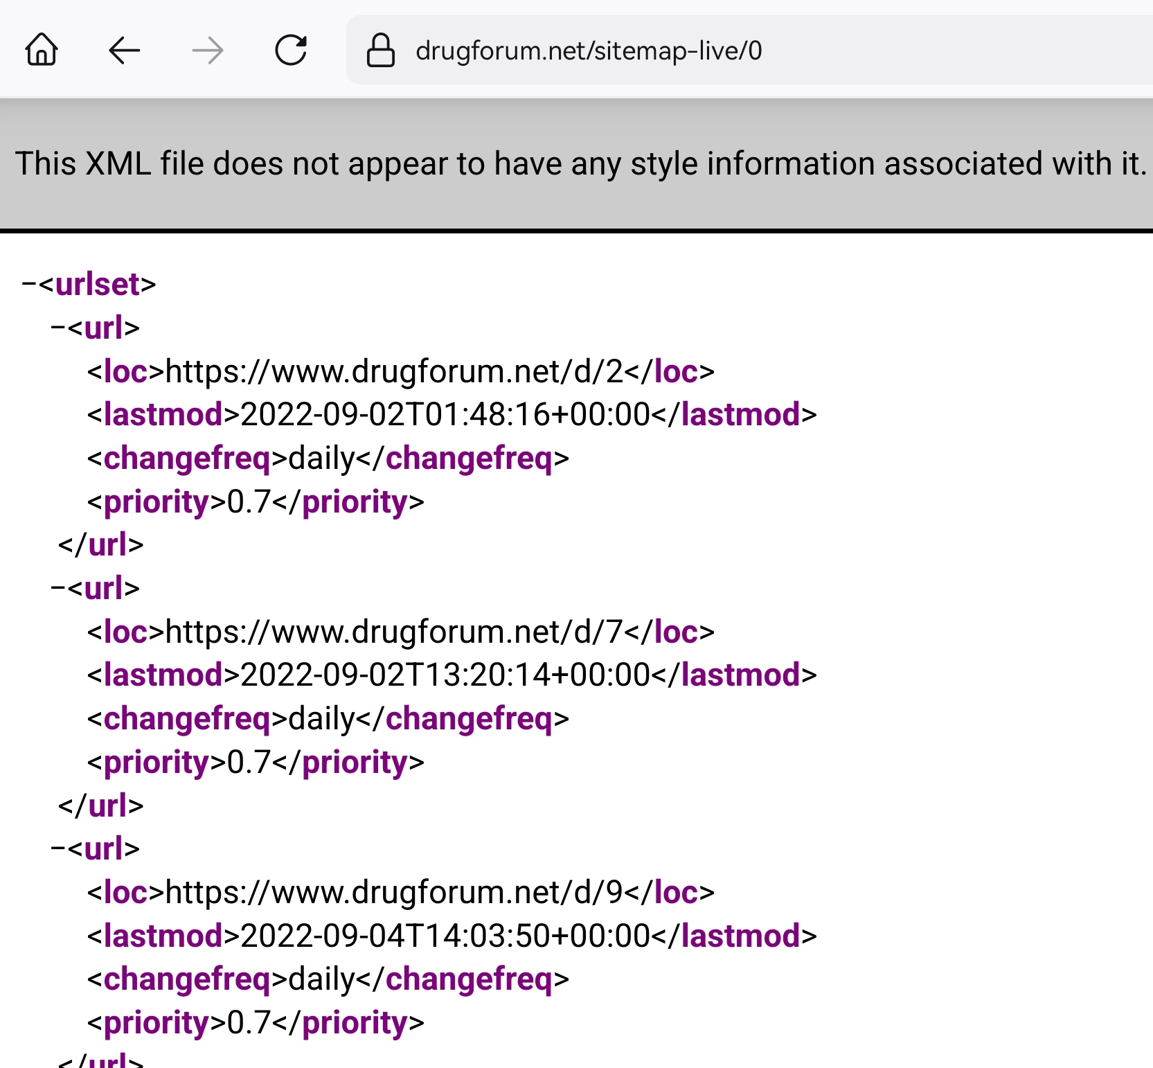Click changefreq daily under /d/7 entry
The width and height of the screenshot is (1153, 1068).
click(x=321, y=719)
